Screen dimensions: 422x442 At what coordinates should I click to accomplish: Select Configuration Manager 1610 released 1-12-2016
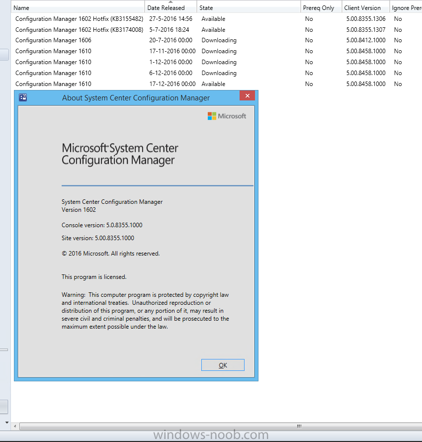tap(217, 62)
